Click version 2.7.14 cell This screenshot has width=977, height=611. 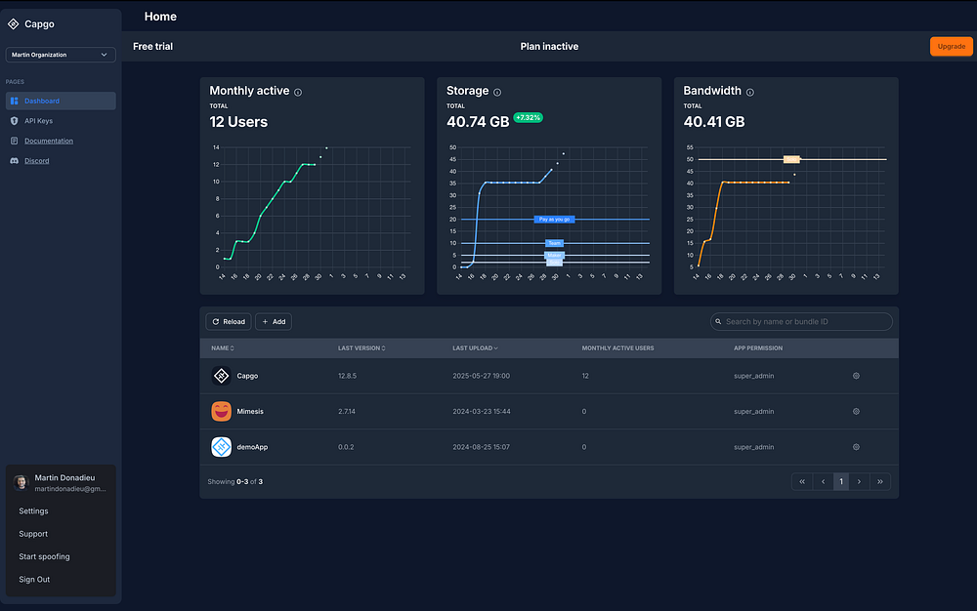pos(347,411)
